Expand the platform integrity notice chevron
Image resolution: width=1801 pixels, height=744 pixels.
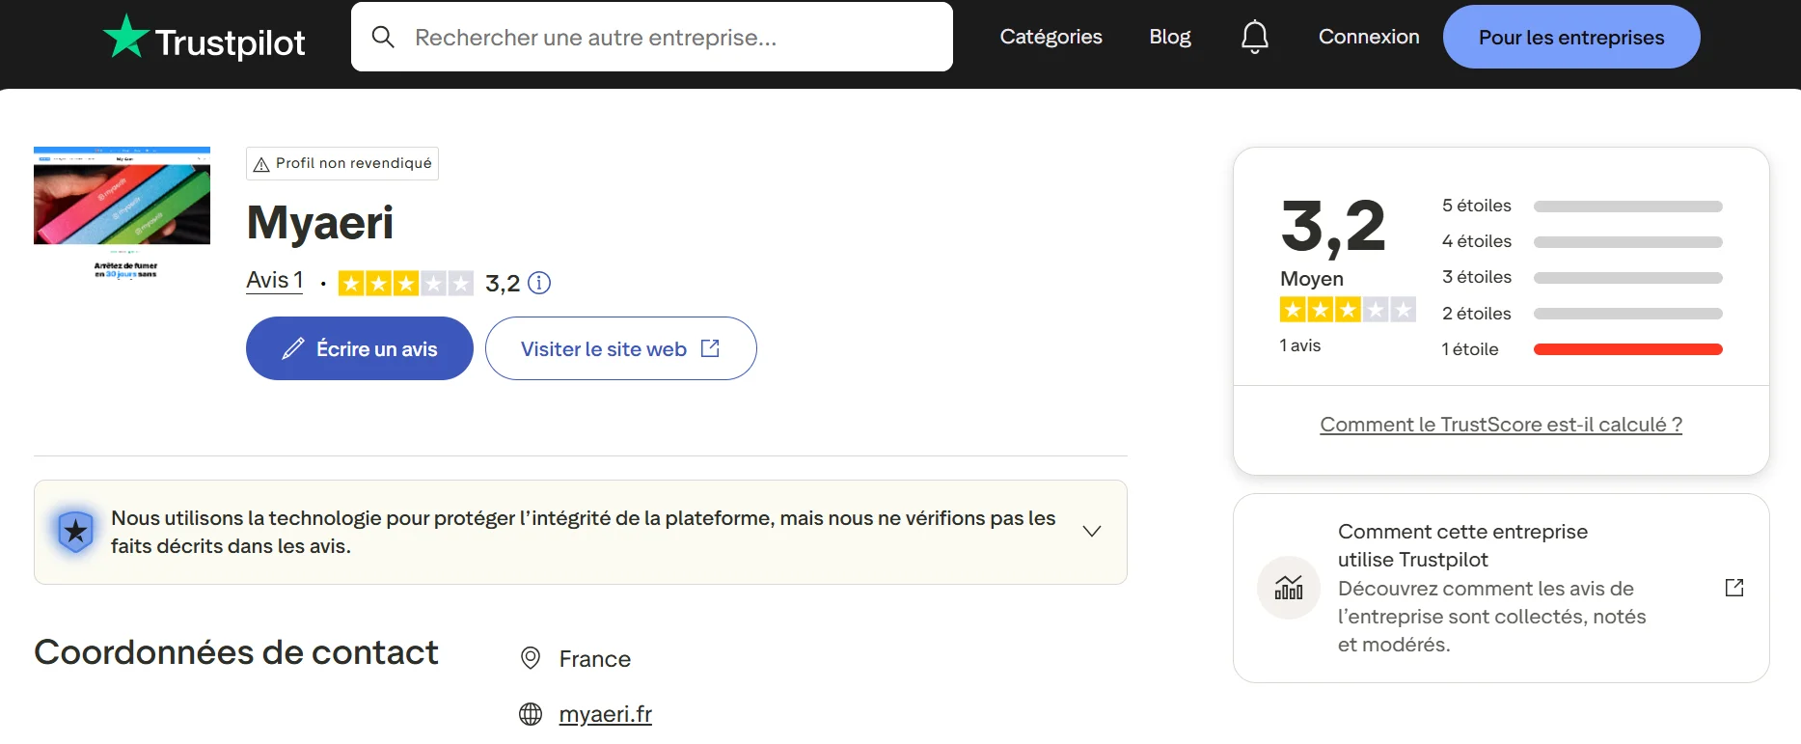(x=1092, y=532)
